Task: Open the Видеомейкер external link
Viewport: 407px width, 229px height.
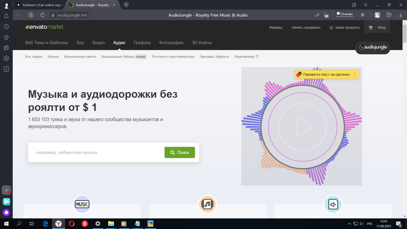Action: 247,57
